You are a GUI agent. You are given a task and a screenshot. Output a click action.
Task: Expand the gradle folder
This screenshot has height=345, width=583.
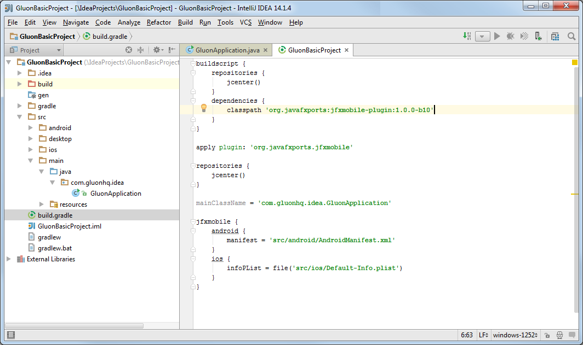point(20,106)
